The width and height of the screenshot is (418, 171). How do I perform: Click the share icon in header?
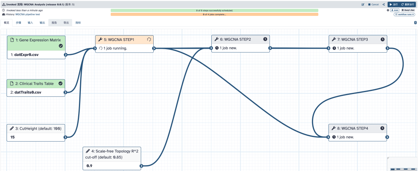384,5
